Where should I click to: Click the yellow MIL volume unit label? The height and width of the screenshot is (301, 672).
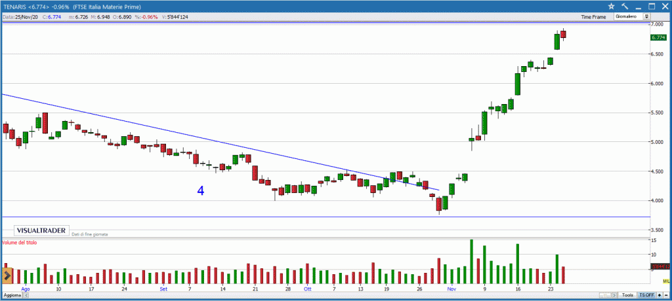click(x=666, y=281)
